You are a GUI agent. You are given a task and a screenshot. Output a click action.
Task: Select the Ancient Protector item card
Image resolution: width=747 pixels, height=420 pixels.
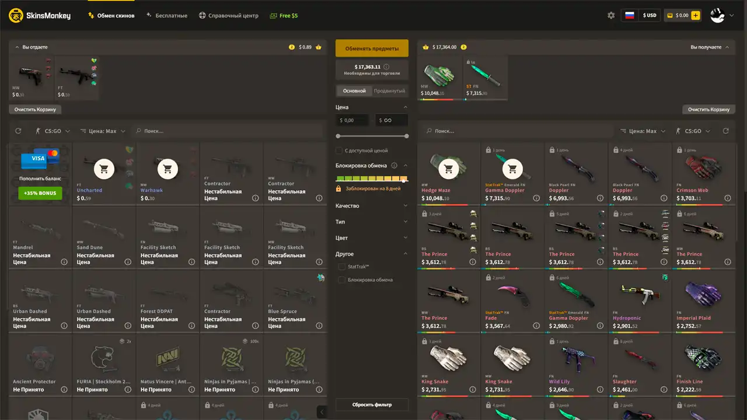tap(40, 365)
